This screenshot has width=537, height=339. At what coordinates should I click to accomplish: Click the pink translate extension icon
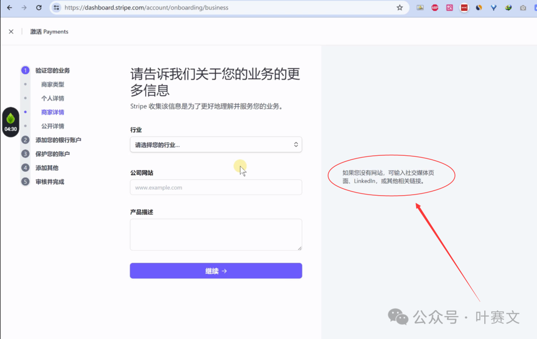[x=449, y=8]
